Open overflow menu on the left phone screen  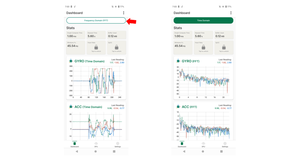(123, 13)
